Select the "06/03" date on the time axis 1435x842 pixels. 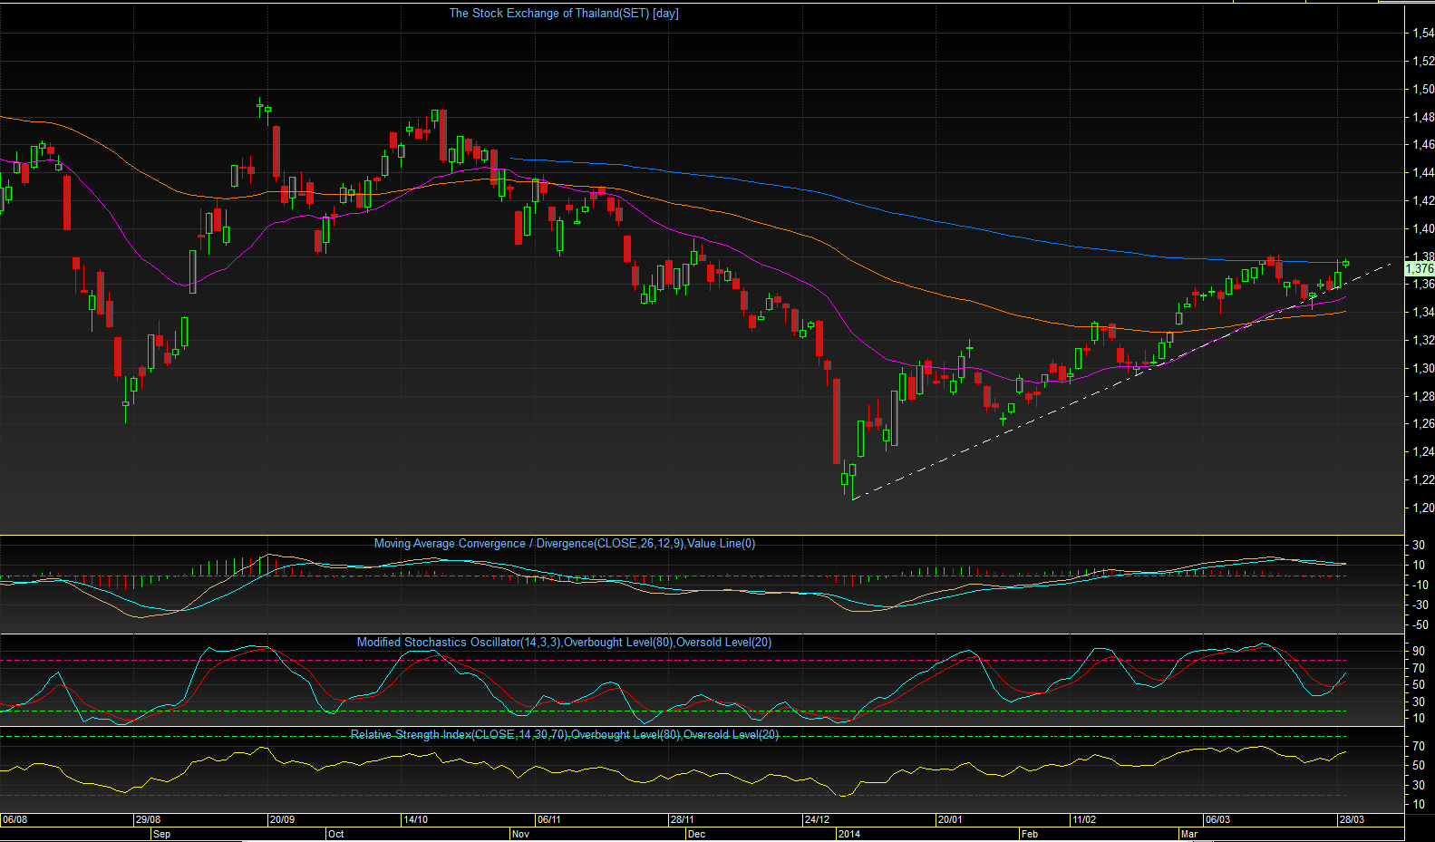pyautogui.click(x=1217, y=819)
